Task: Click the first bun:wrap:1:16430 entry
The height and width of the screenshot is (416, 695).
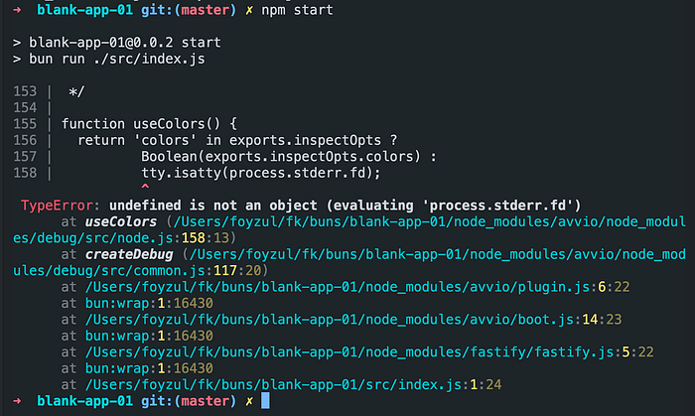Action: tap(149, 303)
